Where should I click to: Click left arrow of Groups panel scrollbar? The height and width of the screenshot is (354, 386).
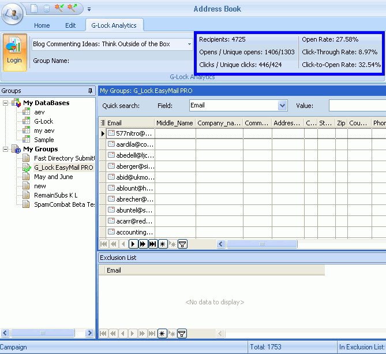click(x=5, y=333)
